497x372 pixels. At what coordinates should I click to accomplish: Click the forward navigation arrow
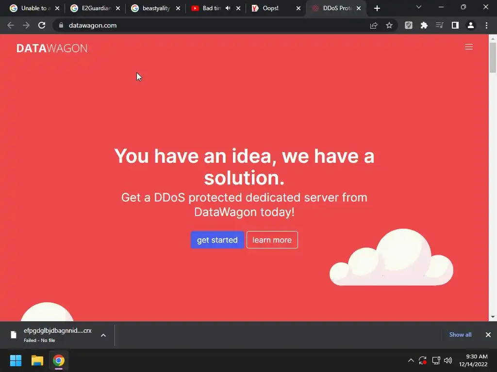[26, 25]
